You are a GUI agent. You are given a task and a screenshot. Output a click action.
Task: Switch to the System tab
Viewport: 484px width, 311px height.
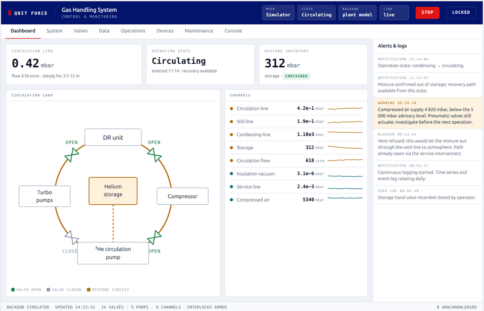click(54, 31)
